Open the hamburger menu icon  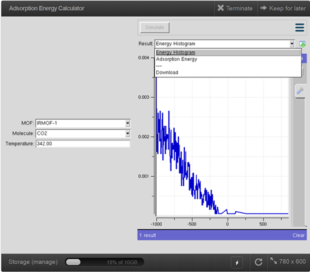point(299,27)
